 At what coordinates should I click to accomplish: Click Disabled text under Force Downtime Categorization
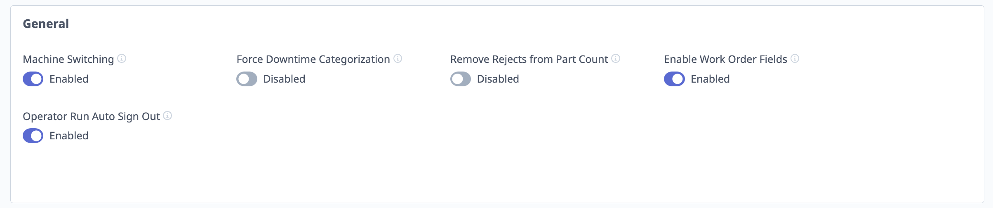(x=284, y=79)
